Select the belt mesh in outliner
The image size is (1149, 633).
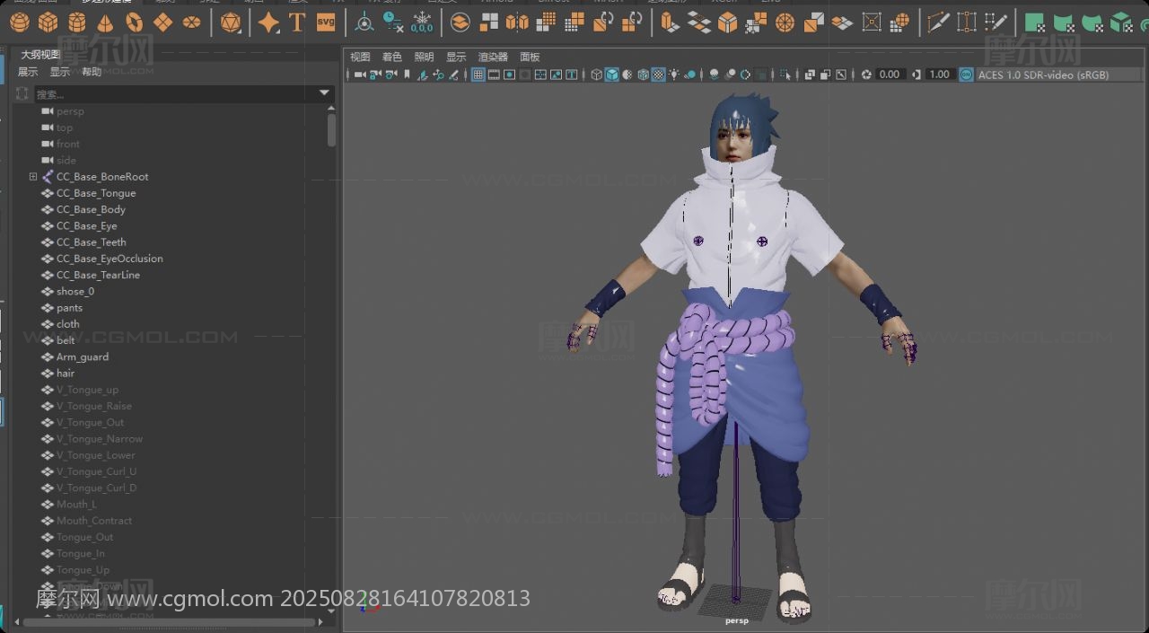click(x=66, y=340)
